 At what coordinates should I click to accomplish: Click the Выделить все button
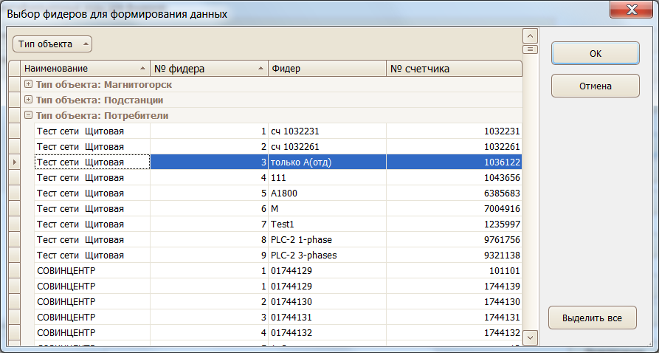[592, 318]
